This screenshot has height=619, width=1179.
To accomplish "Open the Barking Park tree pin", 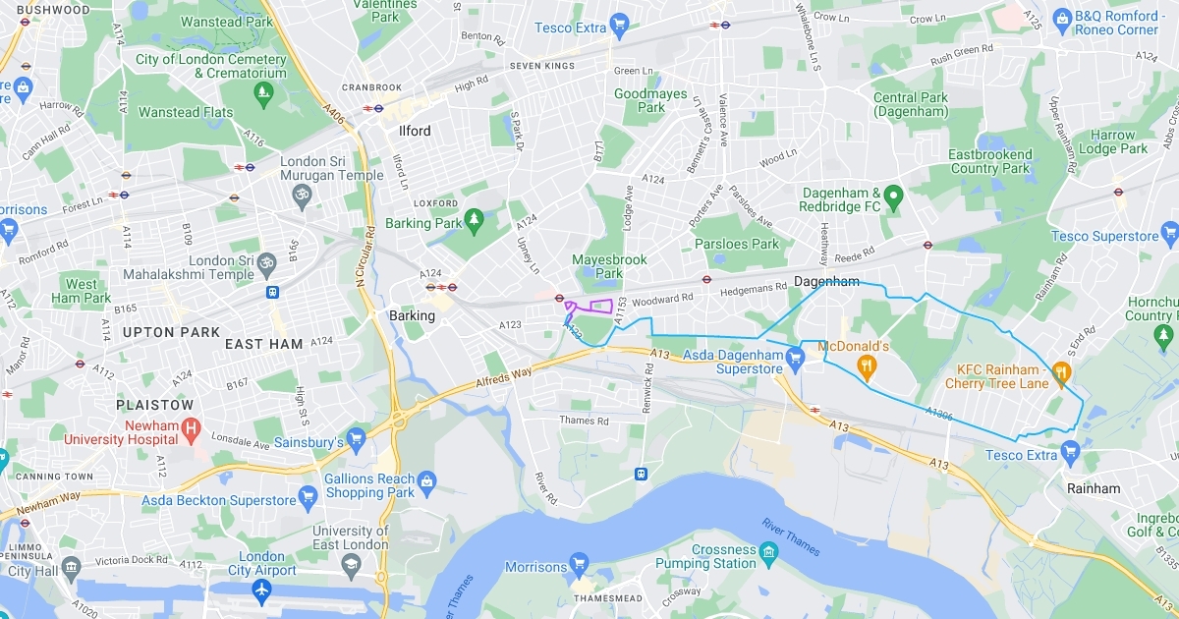I will [475, 217].
